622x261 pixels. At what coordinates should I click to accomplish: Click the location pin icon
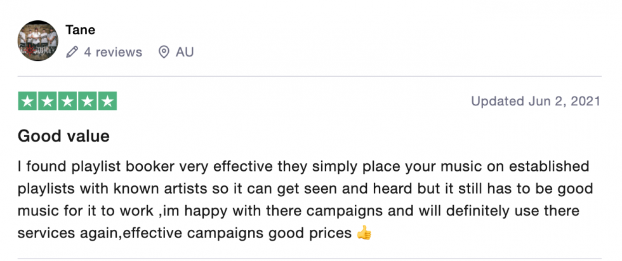pyautogui.click(x=164, y=52)
